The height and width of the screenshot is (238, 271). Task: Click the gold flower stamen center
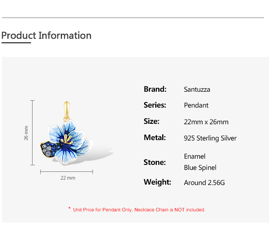pos(70,139)
